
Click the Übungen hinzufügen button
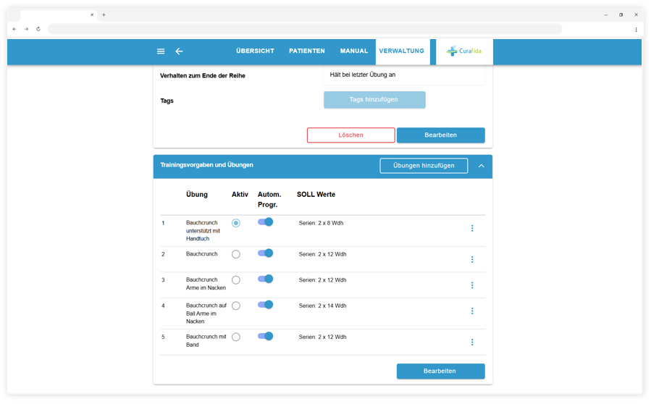[424, 166]
